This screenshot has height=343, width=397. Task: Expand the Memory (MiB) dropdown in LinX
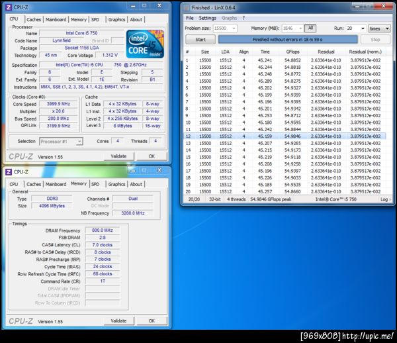coord(300,28)
